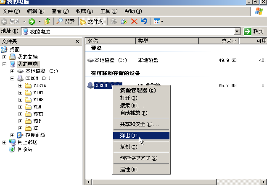
Task: Expand the 网上邻居 tree node
Action: (x=5, y=142)
